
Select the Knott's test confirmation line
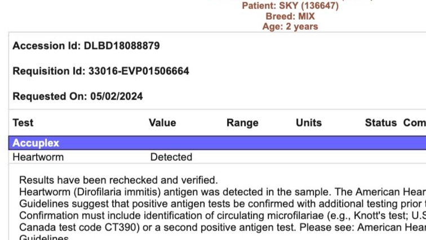pos(223,216)
